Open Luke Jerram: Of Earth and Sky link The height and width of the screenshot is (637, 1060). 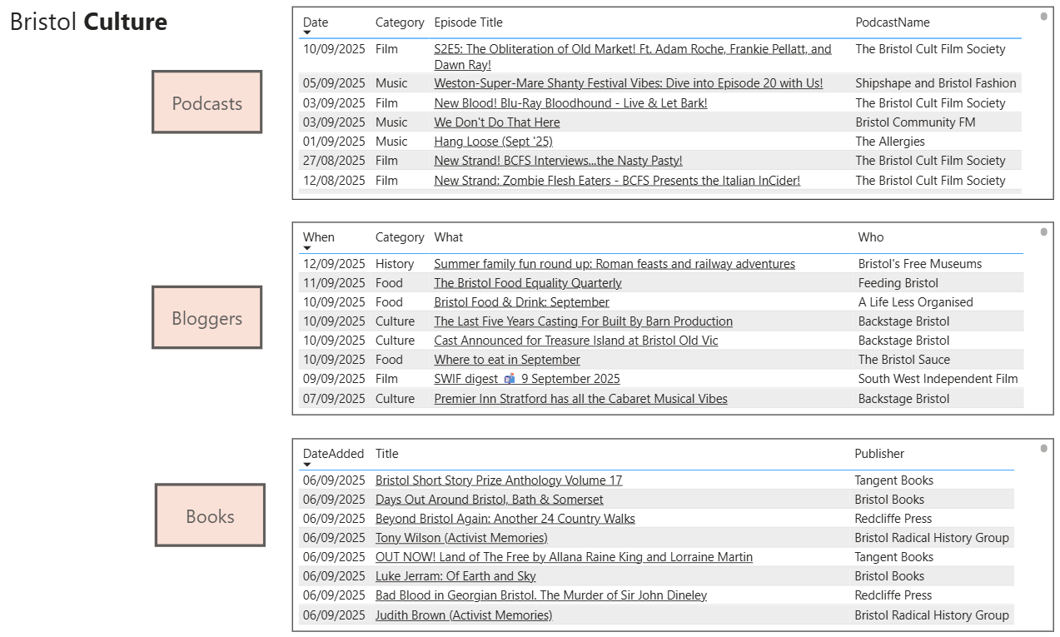[x=455, y=576]
